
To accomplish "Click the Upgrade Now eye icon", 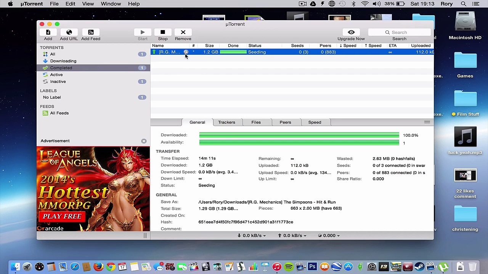I will tap(351, 33).
